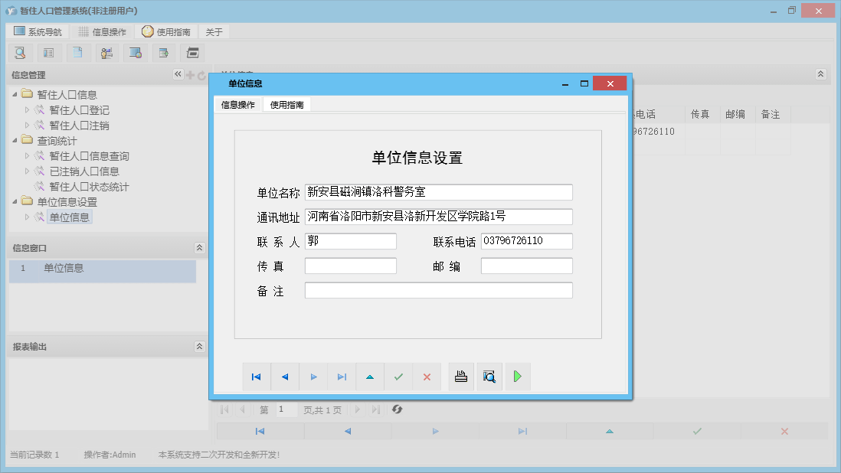Collapse the 报表输出 panel
The image size is (841, 473).
(199, 345)
